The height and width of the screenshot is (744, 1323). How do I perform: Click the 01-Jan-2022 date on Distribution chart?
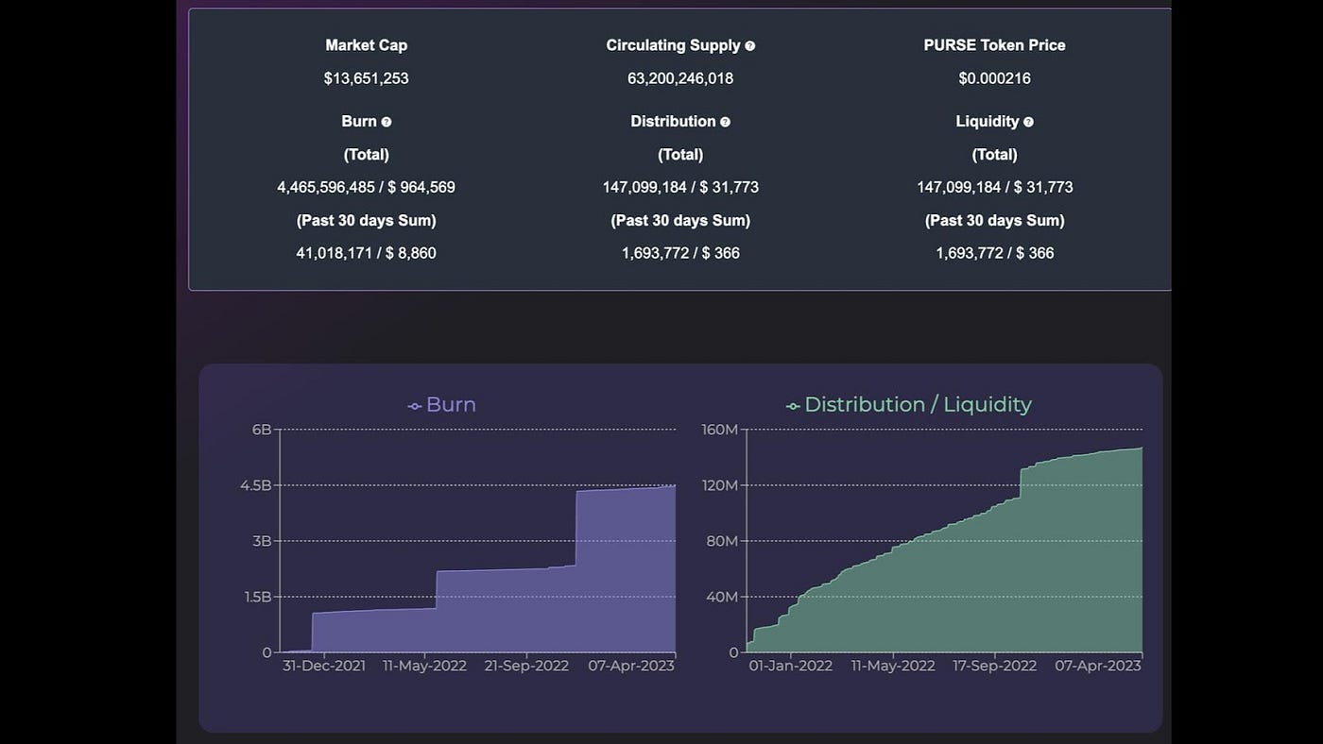(x=789, y=666)
